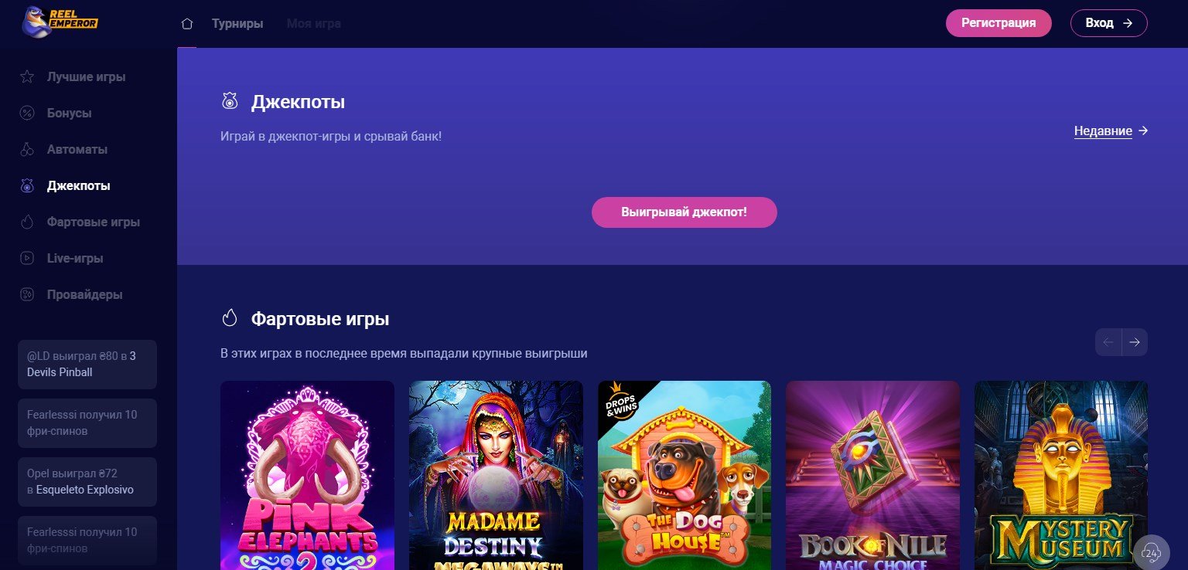Viewport: 1188px width, 570px height.
Task: Click the next arrow in Фартовые игры carousel
Action: pyautogui.click(x=1135, y=342)
